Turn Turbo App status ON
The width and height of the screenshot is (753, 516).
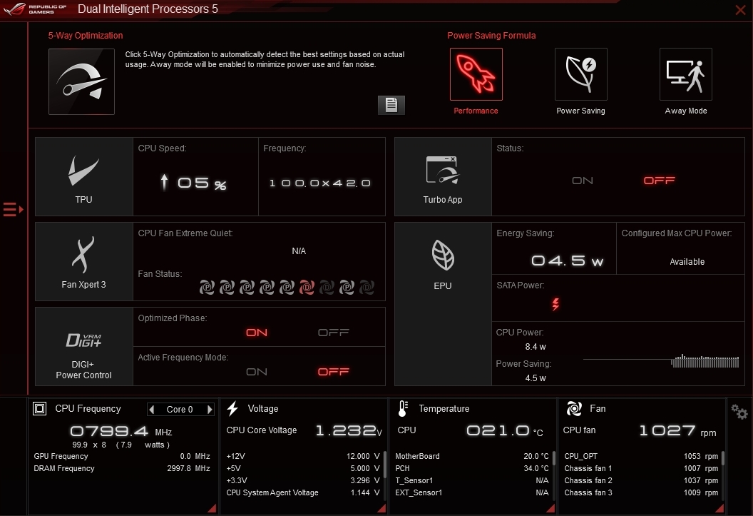pos(583,181)
